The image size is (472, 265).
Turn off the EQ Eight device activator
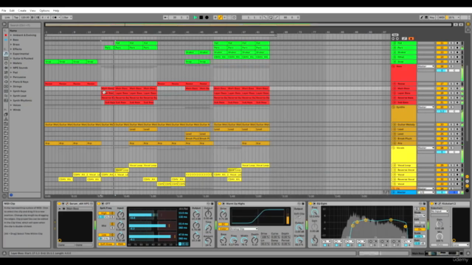311,204
